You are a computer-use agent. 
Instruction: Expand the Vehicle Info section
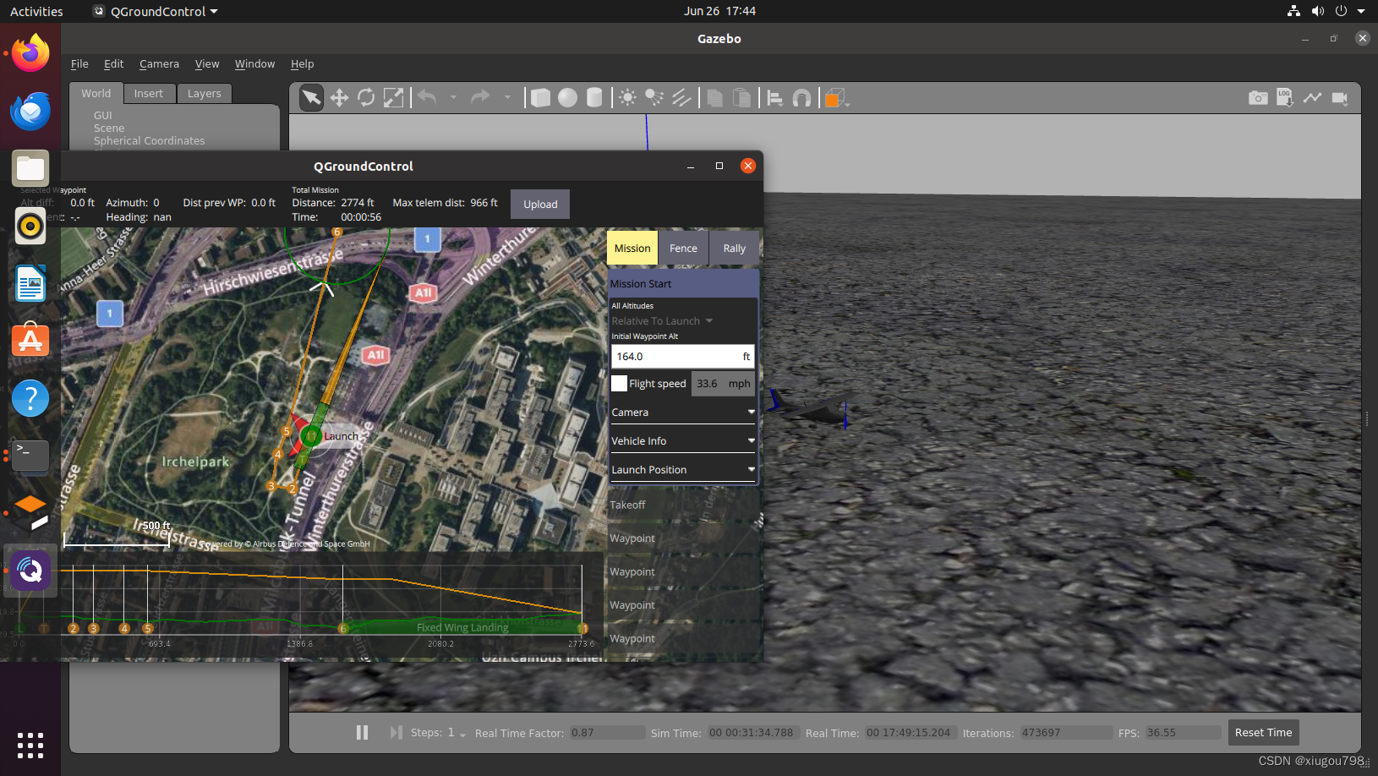(x=682, y=441)
